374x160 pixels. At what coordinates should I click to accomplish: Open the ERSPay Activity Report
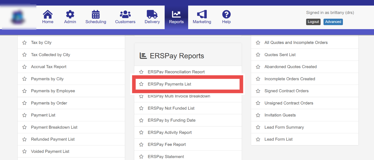click(x=170, y=132)
